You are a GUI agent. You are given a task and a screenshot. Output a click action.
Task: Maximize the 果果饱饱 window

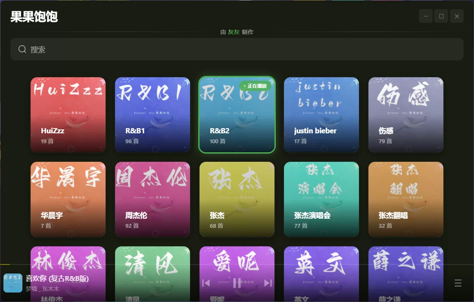[441, 16]
